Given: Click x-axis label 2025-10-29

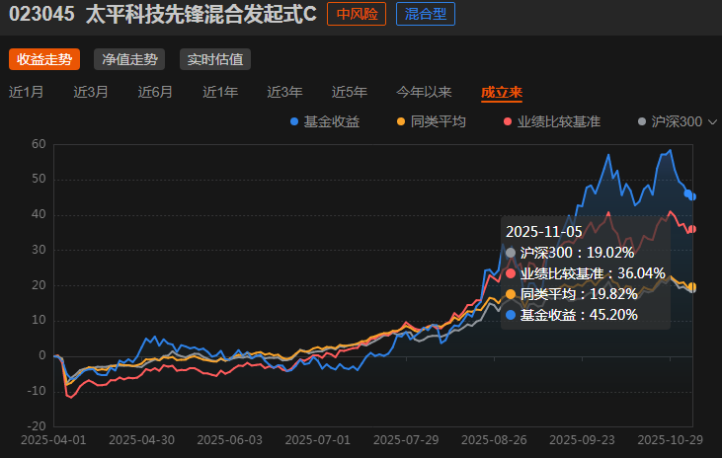Looking at the screenshot, I should [x=670, y=440].
